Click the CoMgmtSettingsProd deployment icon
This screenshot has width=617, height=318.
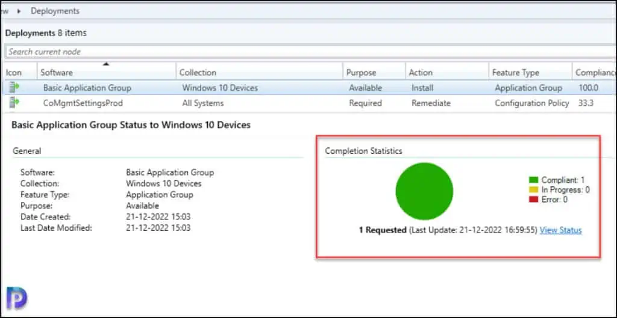[14, 103]
